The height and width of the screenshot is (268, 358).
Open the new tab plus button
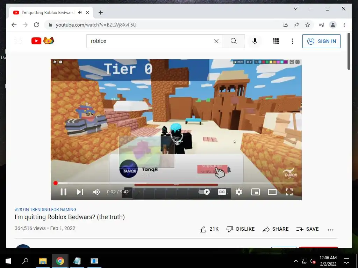(x=101, y=13)
